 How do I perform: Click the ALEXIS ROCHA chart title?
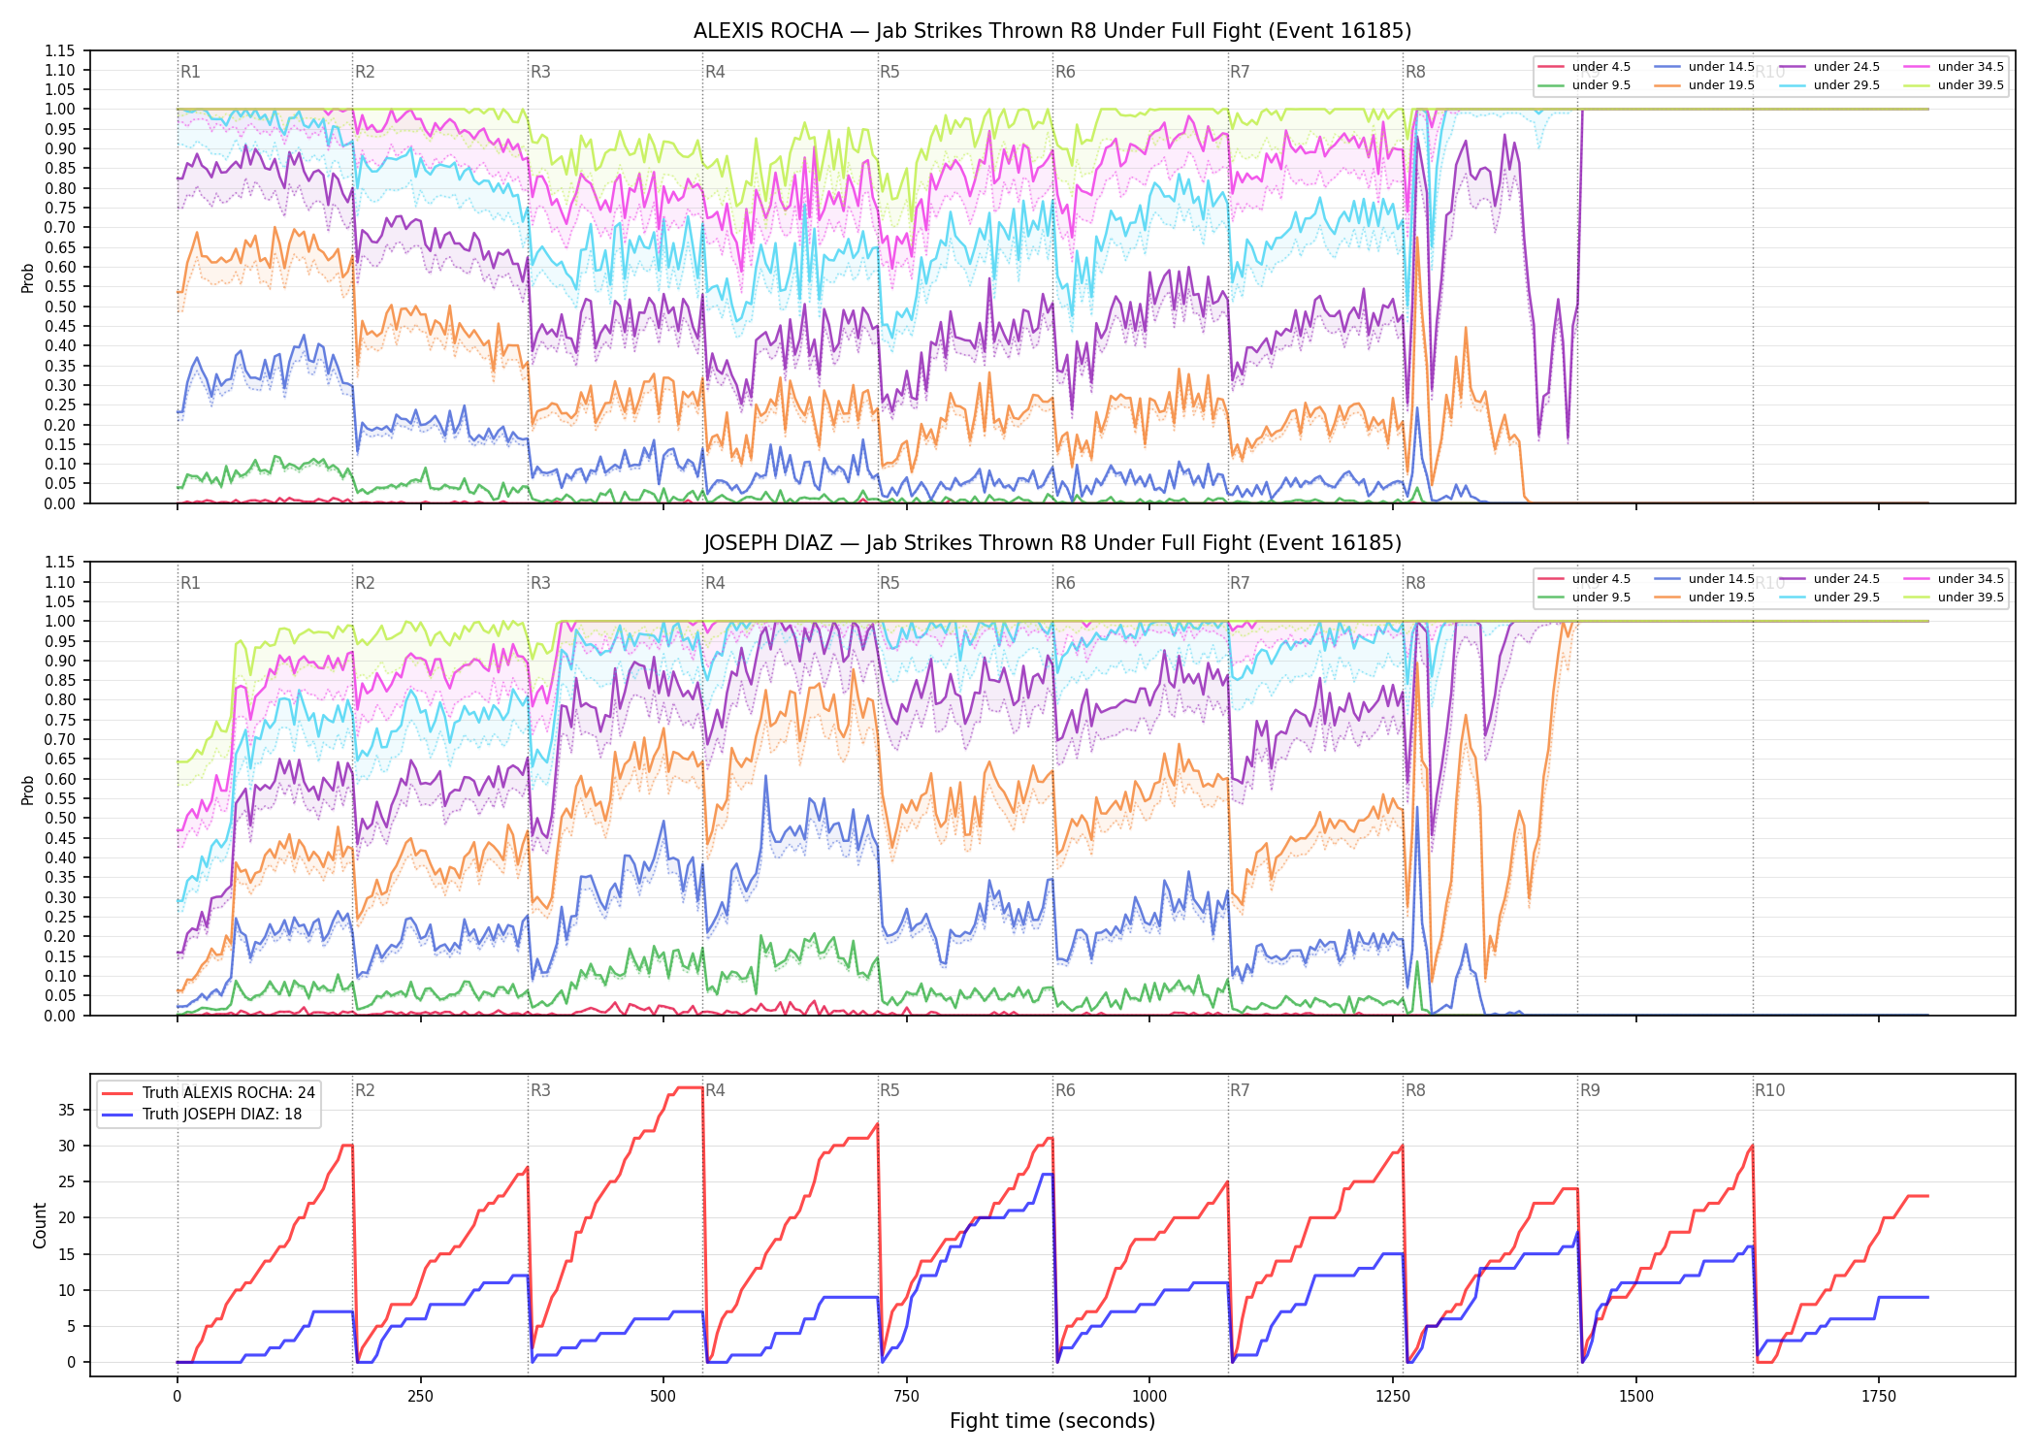1052,31
